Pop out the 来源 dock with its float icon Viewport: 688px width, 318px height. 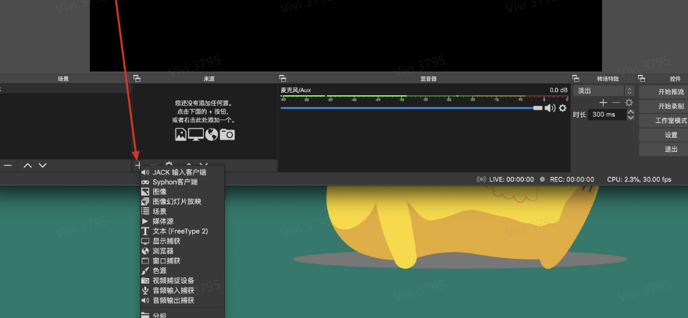pos(137,79)
